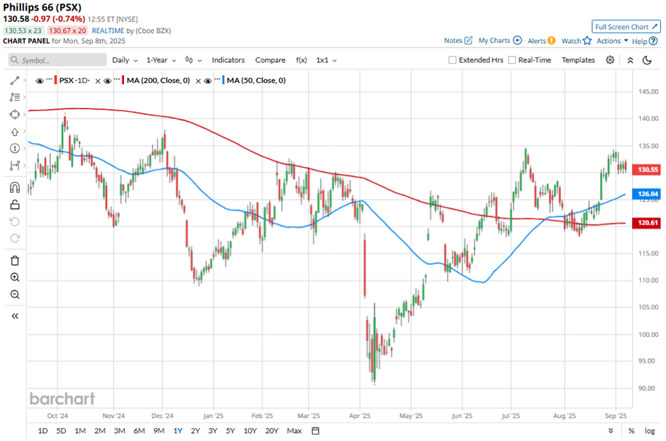Screen dimensions: 666x441
Task: Open the Indicators menu
Action: pyautogui.click(x=228, y=60)
